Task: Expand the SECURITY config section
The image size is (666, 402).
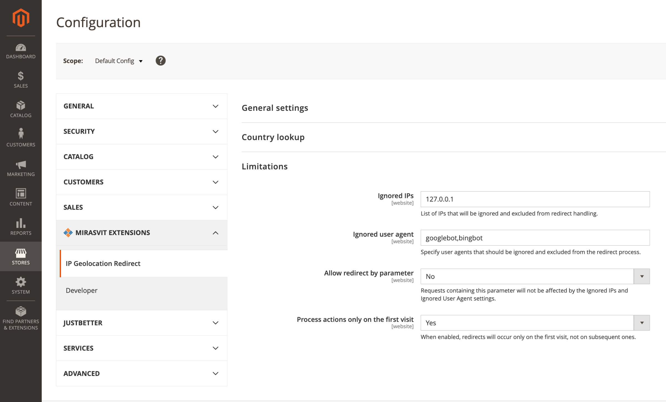Action: (x=142, y=131)
